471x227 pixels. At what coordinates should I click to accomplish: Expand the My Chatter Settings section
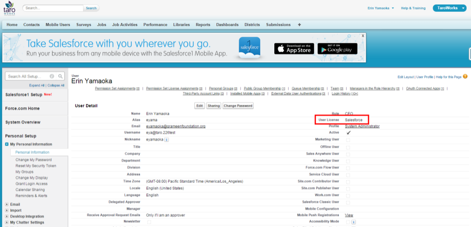[x=6, y=222]
